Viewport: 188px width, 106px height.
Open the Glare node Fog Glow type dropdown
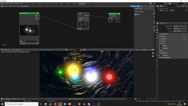tap(83, 18)
